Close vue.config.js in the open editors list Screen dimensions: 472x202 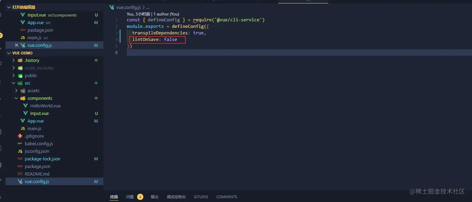click(17, 45)
